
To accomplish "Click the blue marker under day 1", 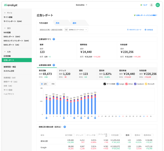I will [x=46, y=118].
